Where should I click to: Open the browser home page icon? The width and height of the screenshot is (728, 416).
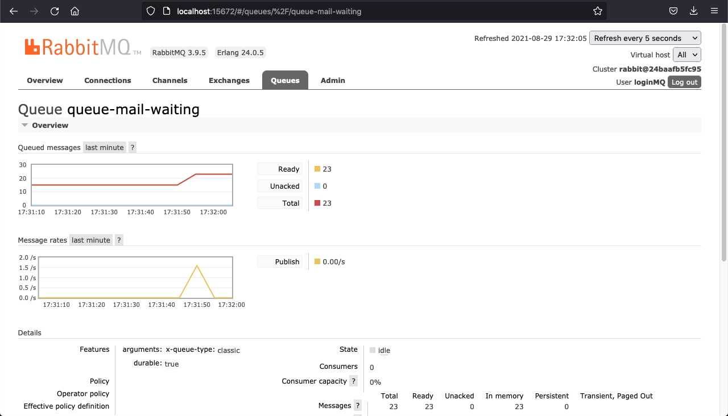coord(75,11)
